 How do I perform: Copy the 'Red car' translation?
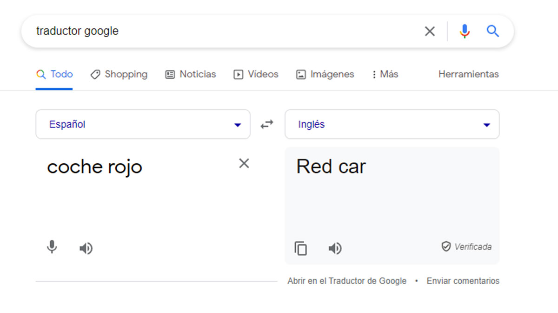(301, 249)
